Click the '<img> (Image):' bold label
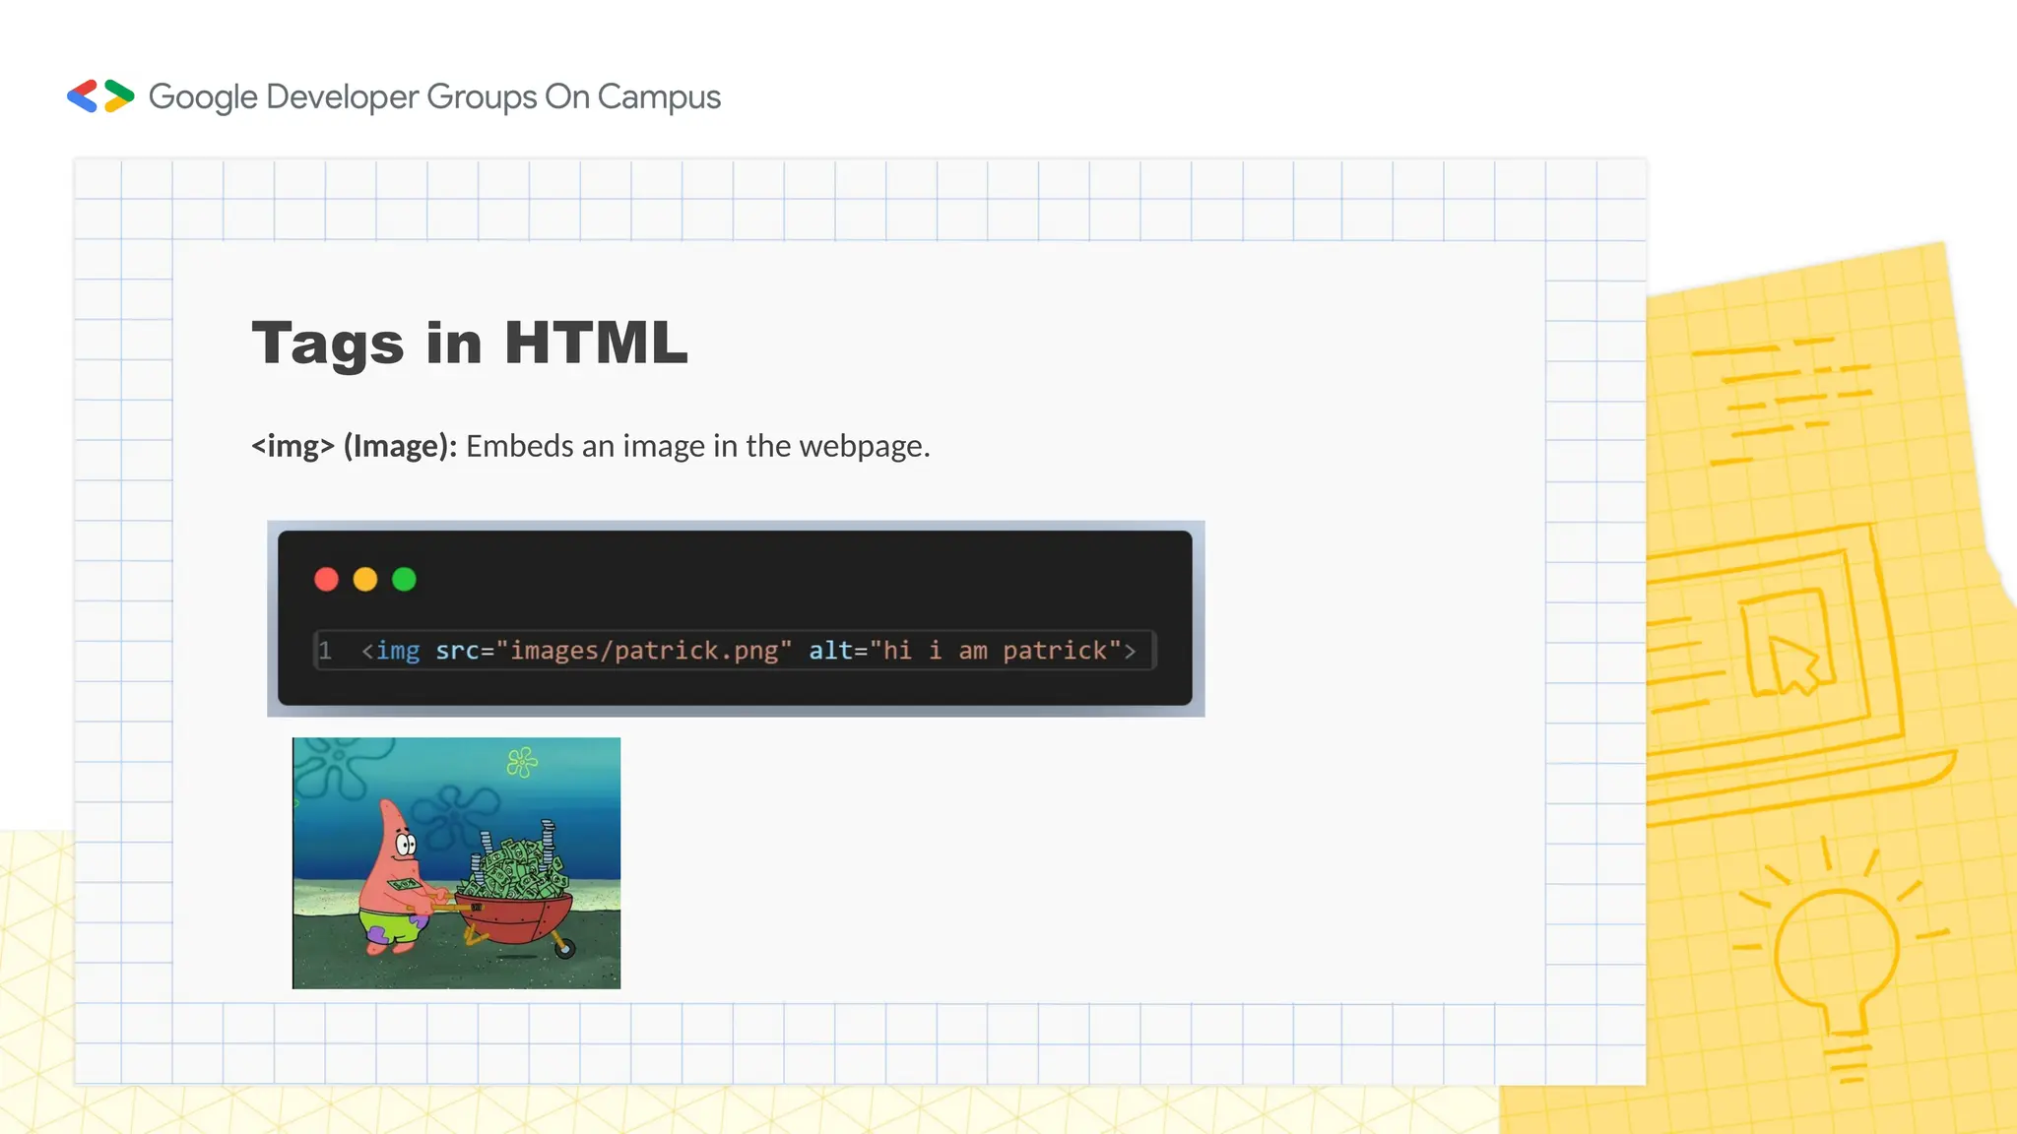 355,446
